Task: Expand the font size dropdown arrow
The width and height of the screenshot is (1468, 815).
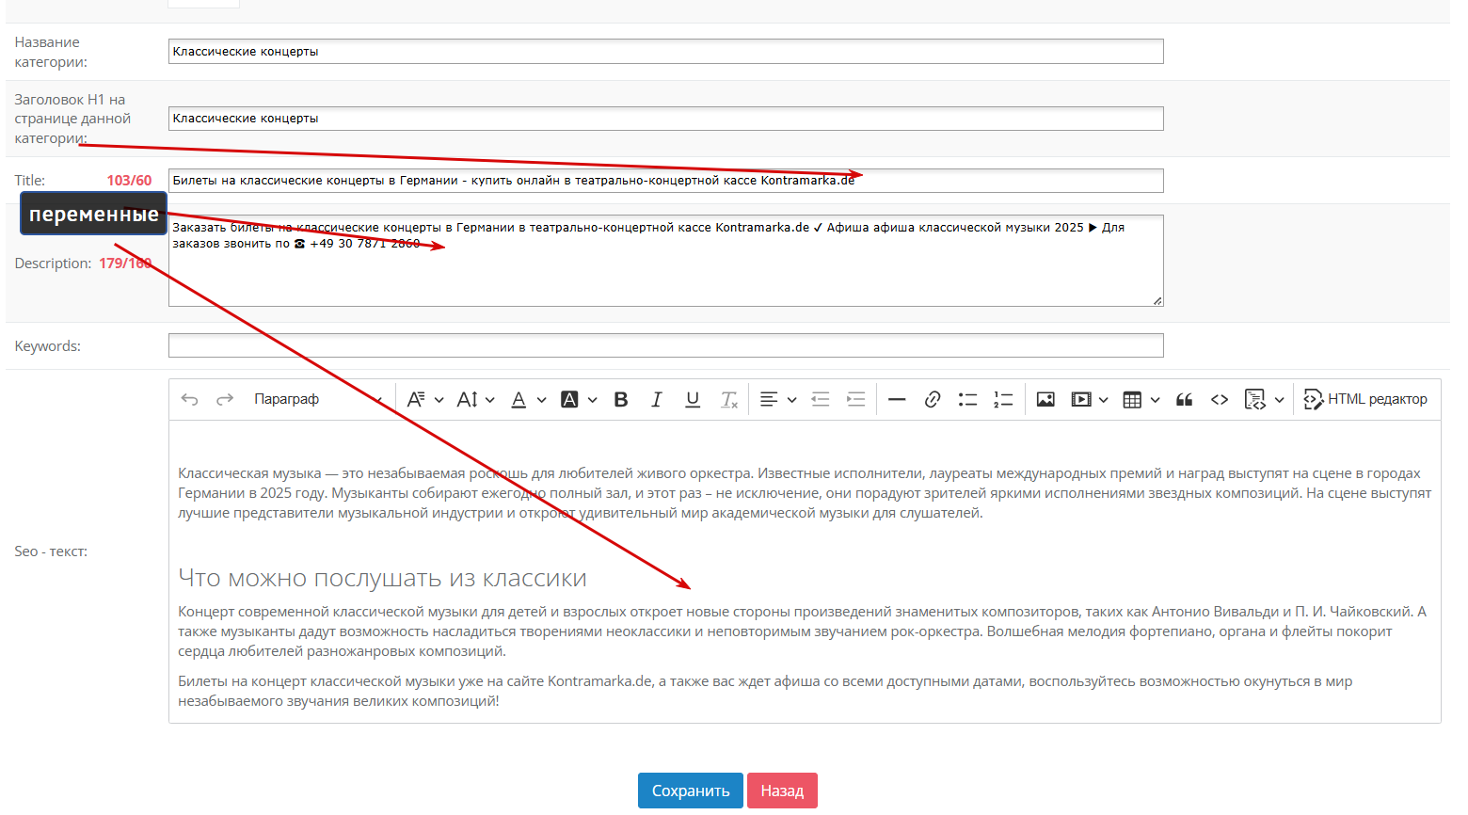Action: pos(490,400)
